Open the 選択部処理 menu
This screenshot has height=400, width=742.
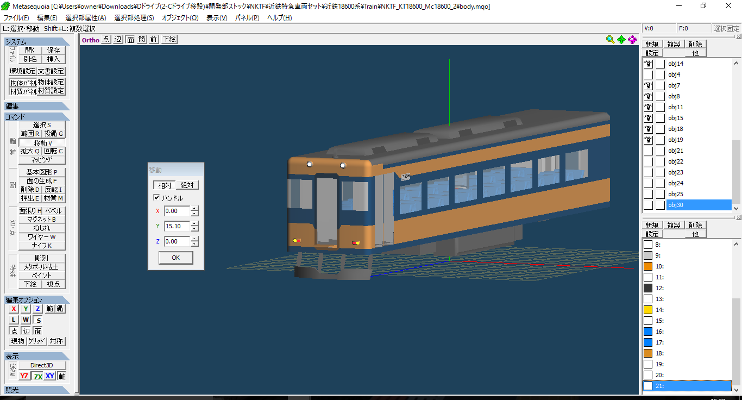pyautogui.click(x=134, y=18)
